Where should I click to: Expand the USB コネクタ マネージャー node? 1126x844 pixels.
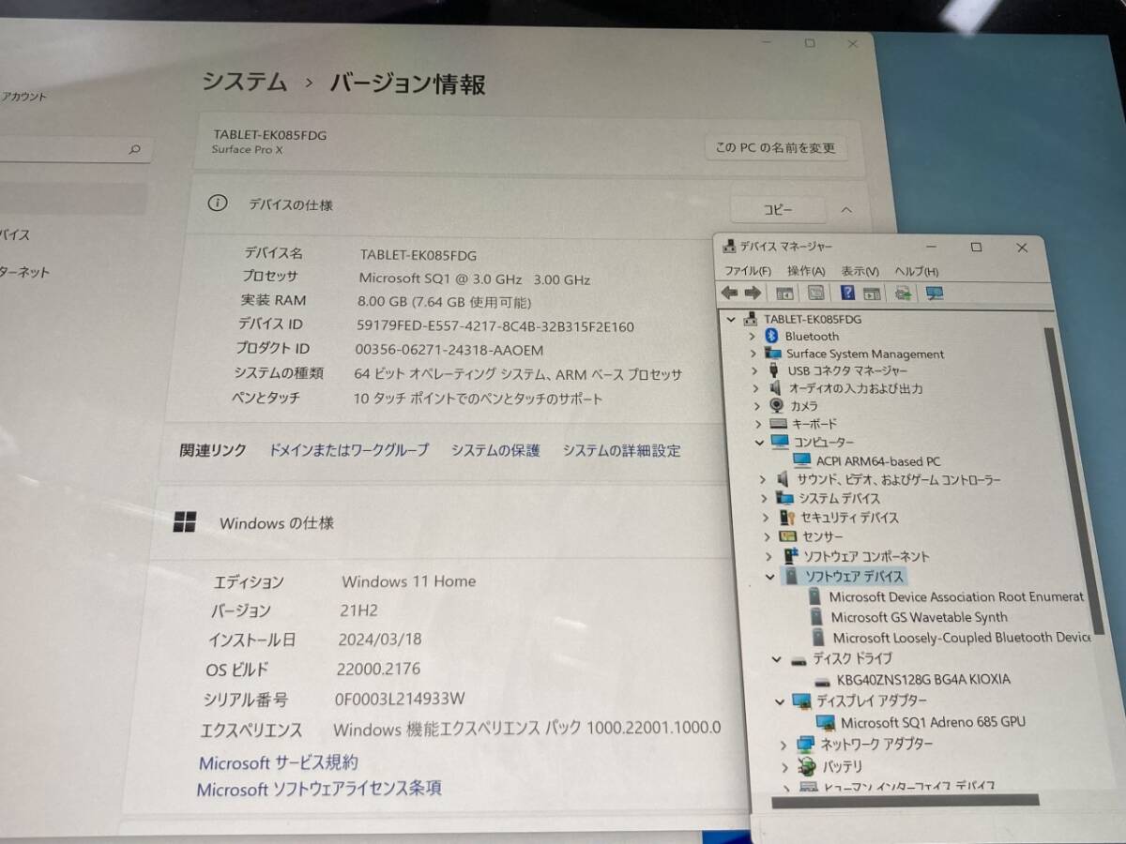point(755,370)
